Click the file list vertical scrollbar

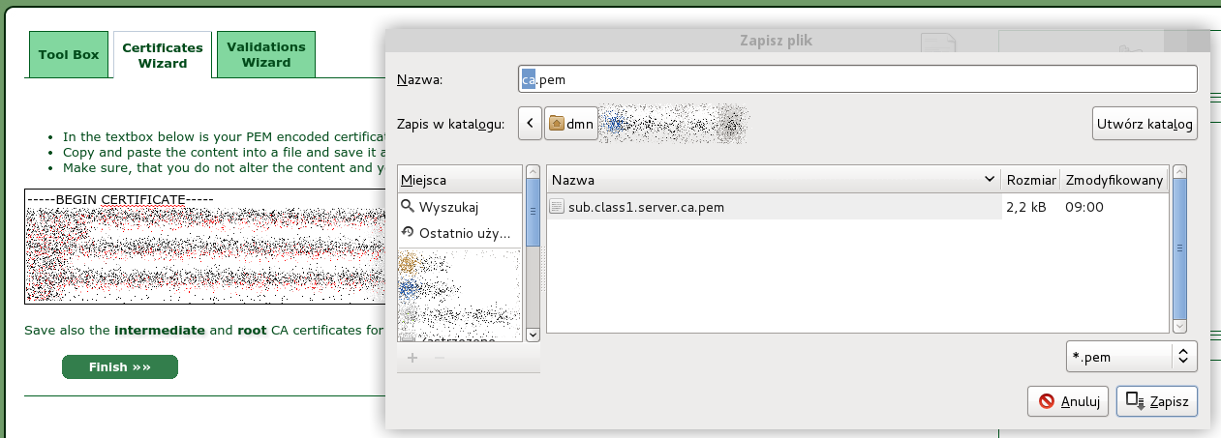tap(1179, 249)
